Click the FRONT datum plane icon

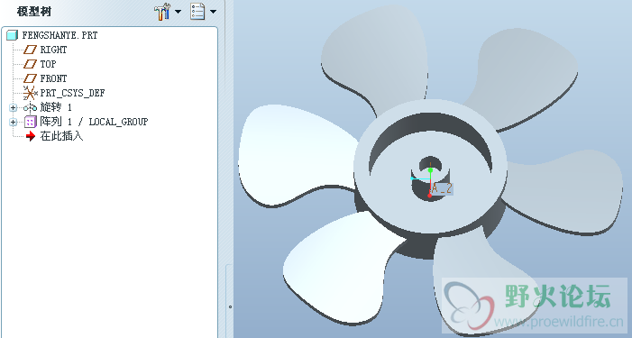click(31, 78)
